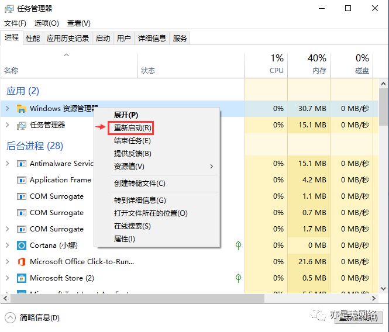Click the vertical scrollbar down arrow
The height and width of the screenshot is (332, 389).
coord(383,289)
